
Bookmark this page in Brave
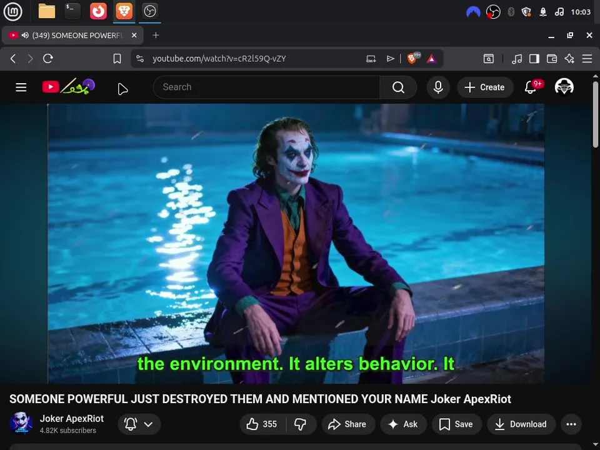[117, 59]
